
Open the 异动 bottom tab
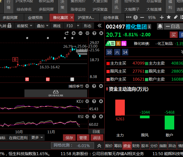click(172, 146)
